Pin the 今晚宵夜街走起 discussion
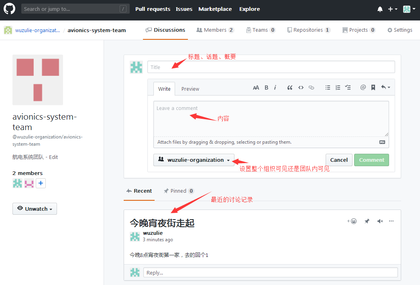This screenshot has width=420, height=285. coord(367,221)
